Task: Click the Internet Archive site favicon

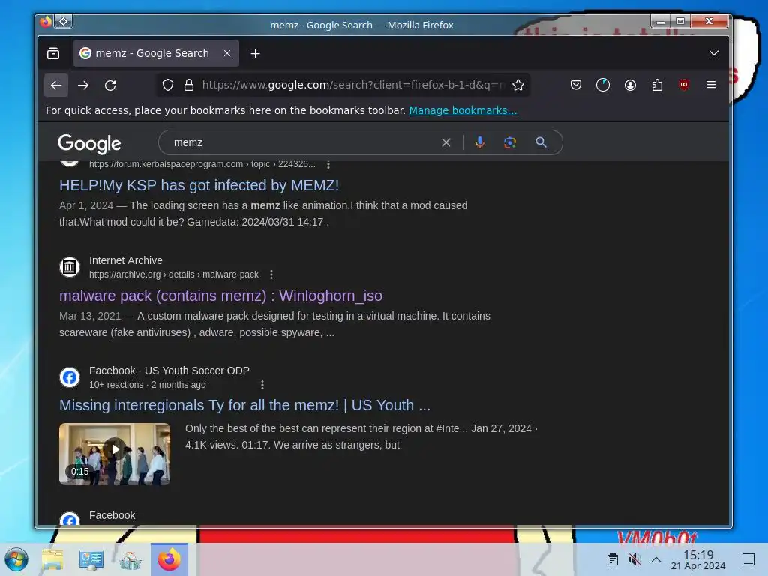Action: tap(70, 267)
